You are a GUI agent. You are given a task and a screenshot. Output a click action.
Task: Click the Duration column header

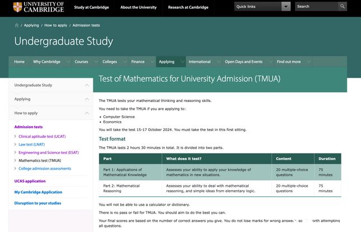327,159
